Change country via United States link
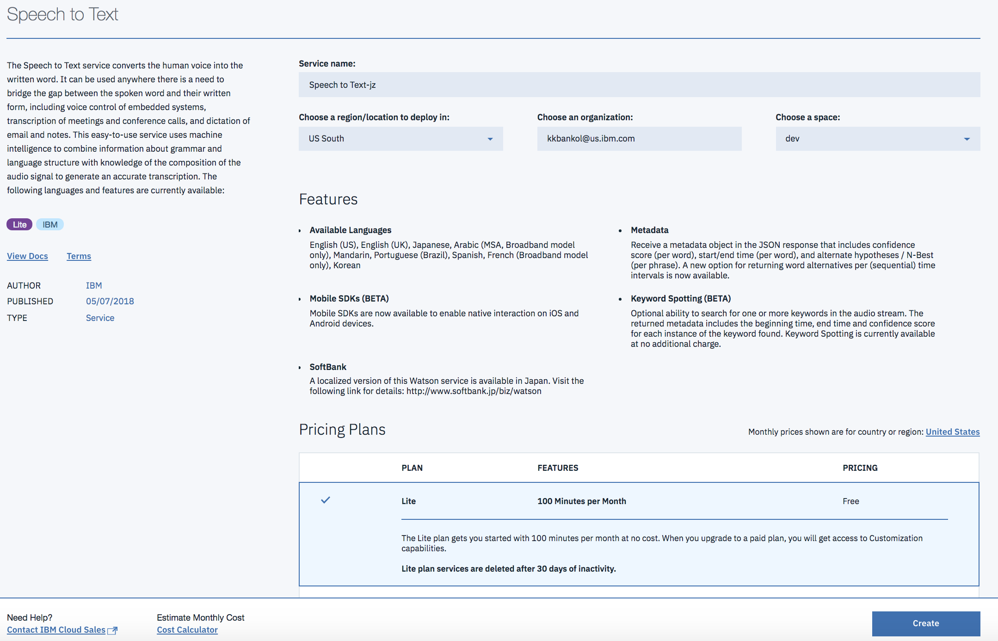The image size is (998, 641). (952, 431)
